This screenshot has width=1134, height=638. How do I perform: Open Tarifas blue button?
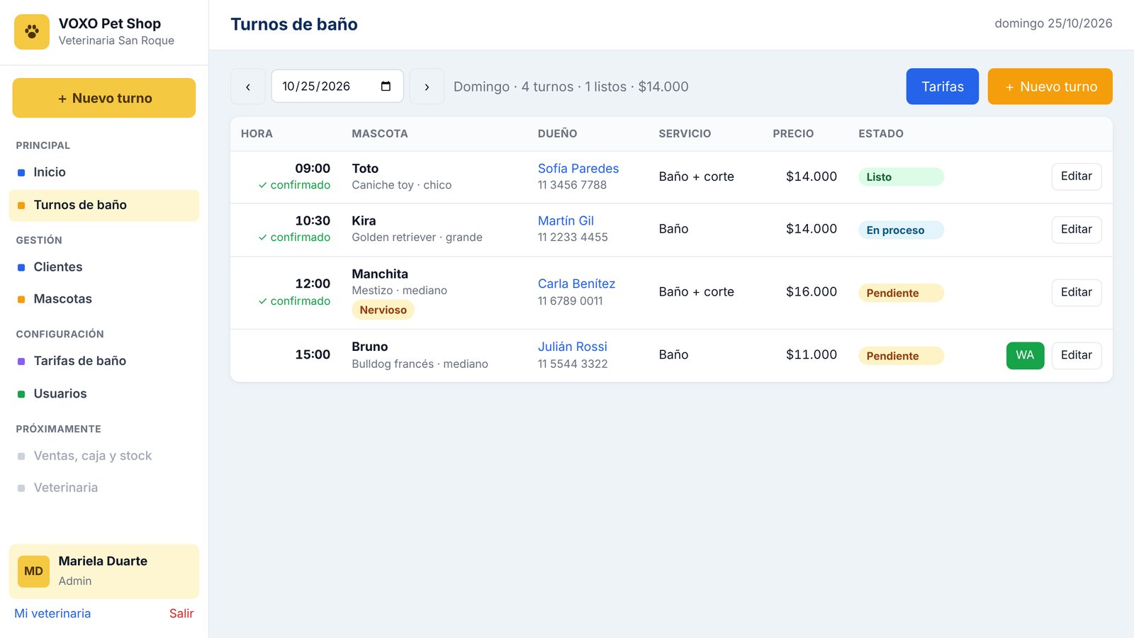pyautogui.click(x=942, y=86)
